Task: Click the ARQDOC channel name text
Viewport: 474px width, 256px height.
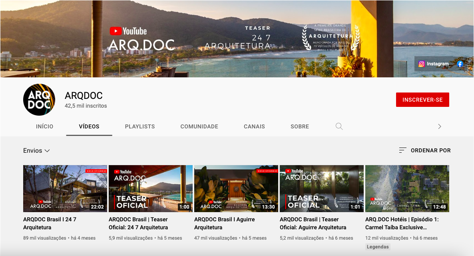Action: [x=84, y=96]
